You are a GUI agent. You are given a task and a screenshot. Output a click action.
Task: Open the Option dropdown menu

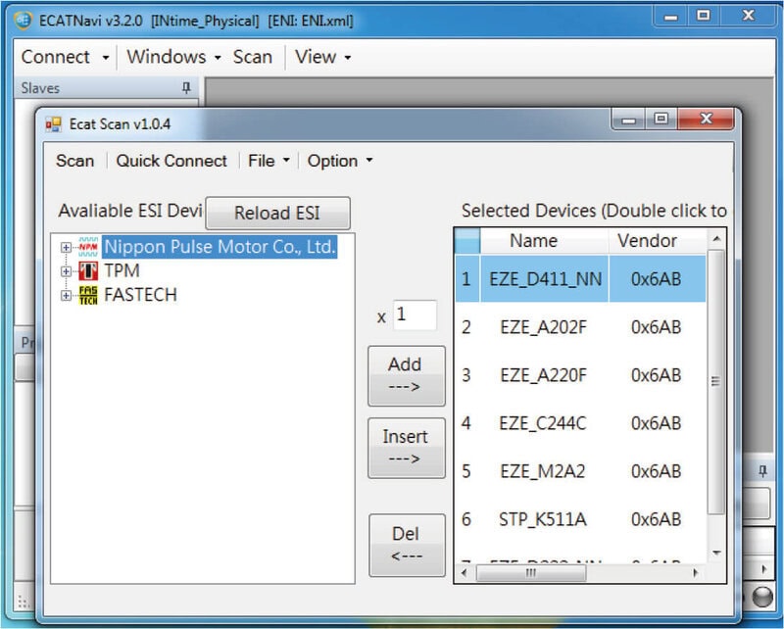340,161
